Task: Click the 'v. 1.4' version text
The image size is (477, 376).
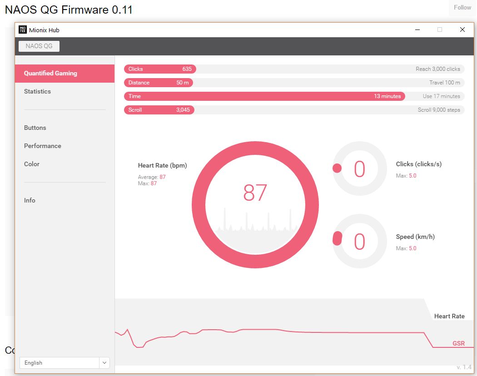Action: click(x=464, y=367)
